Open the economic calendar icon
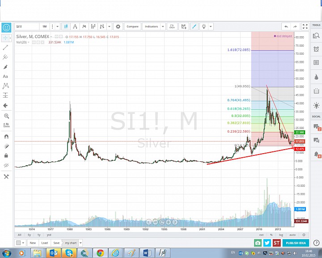The width and height of the screenshot is (322, 258). point(316,91)
